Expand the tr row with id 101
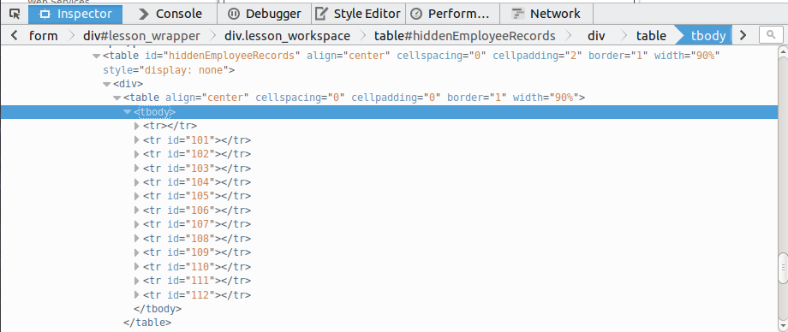788x332 pixels. [137, 140]
